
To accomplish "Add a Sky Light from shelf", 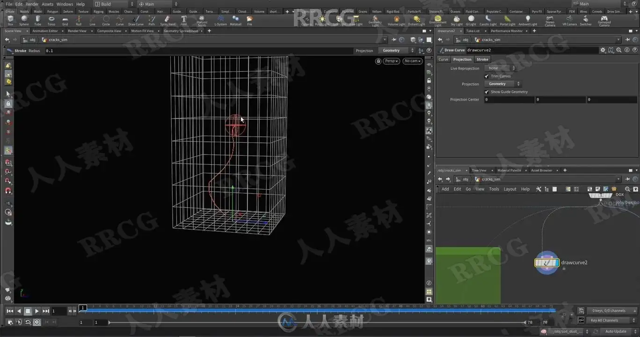I will (x=456, y=20).
